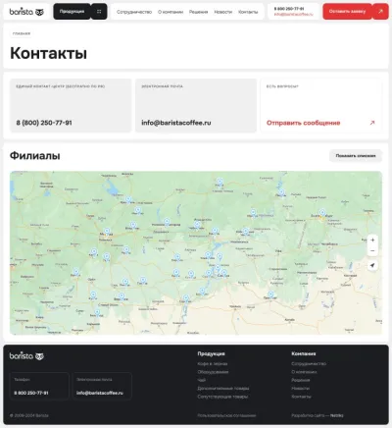Screen dimensions: 392x428
Task: Select the Рязань branch pin
Action: [x=126, y=250]
